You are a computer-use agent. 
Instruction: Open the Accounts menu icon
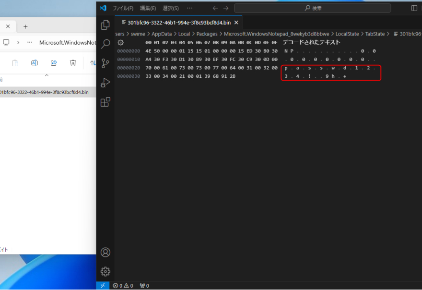105,252
